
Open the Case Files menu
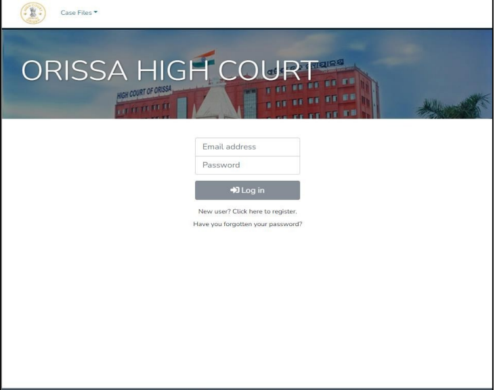pyautogui.click(x=79, y=13)
